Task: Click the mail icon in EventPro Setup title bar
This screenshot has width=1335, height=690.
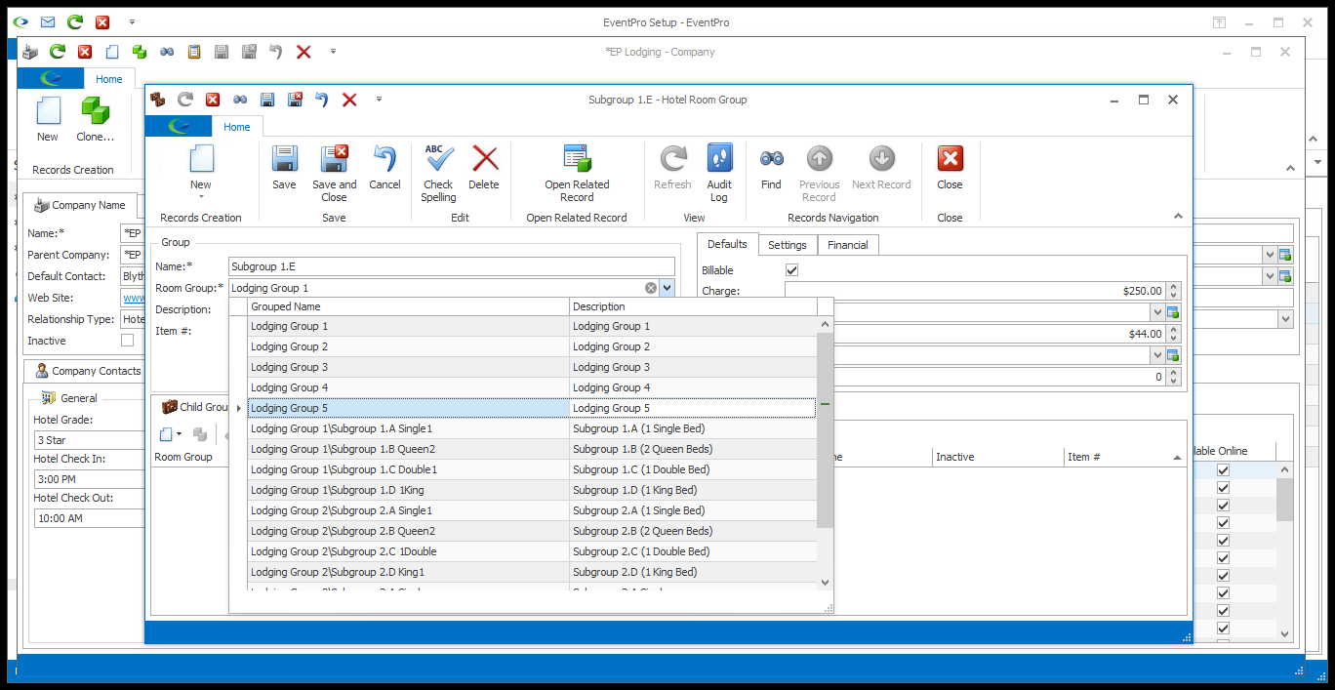Action: [47, 22]
